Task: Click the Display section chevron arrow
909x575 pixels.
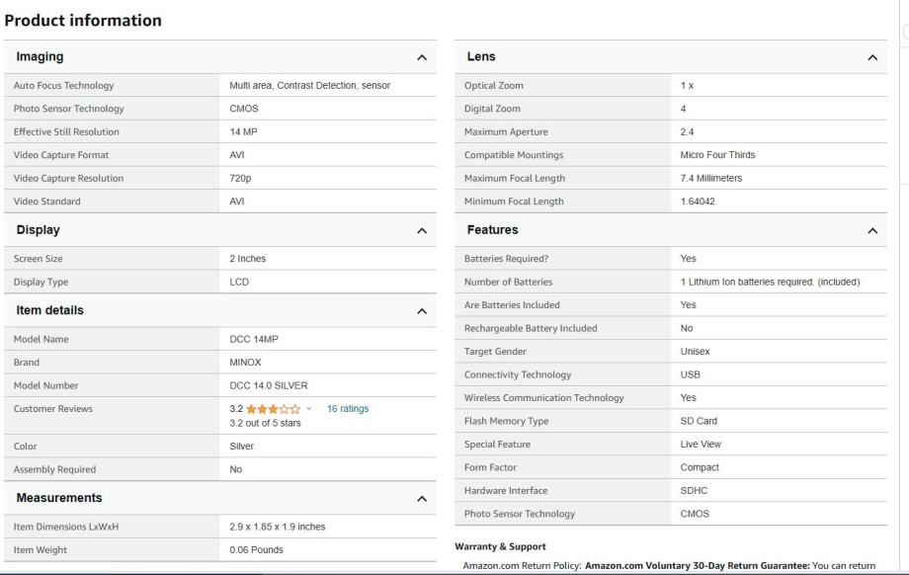Action: click(423, 231)
